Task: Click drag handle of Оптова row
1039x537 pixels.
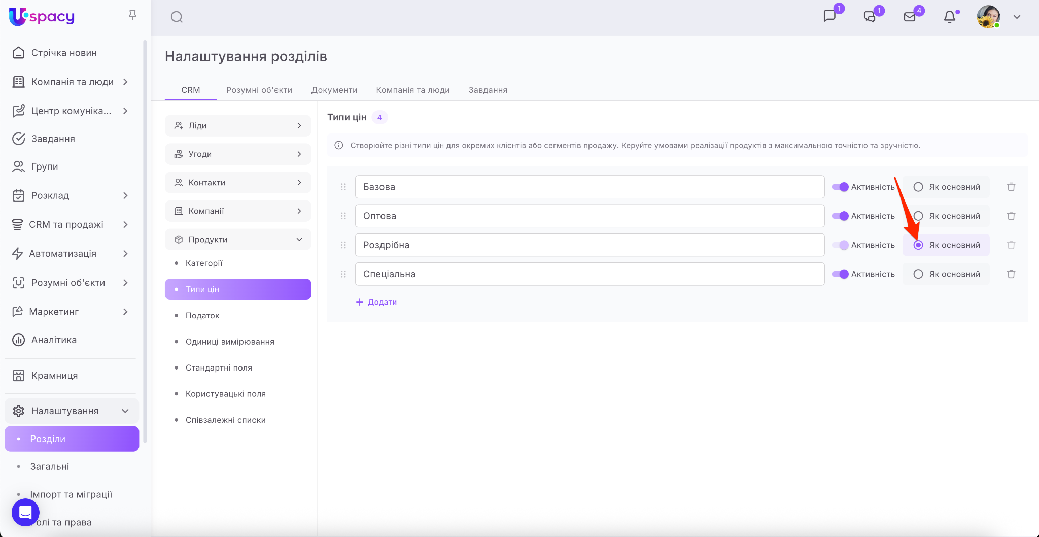Action: 343,216
